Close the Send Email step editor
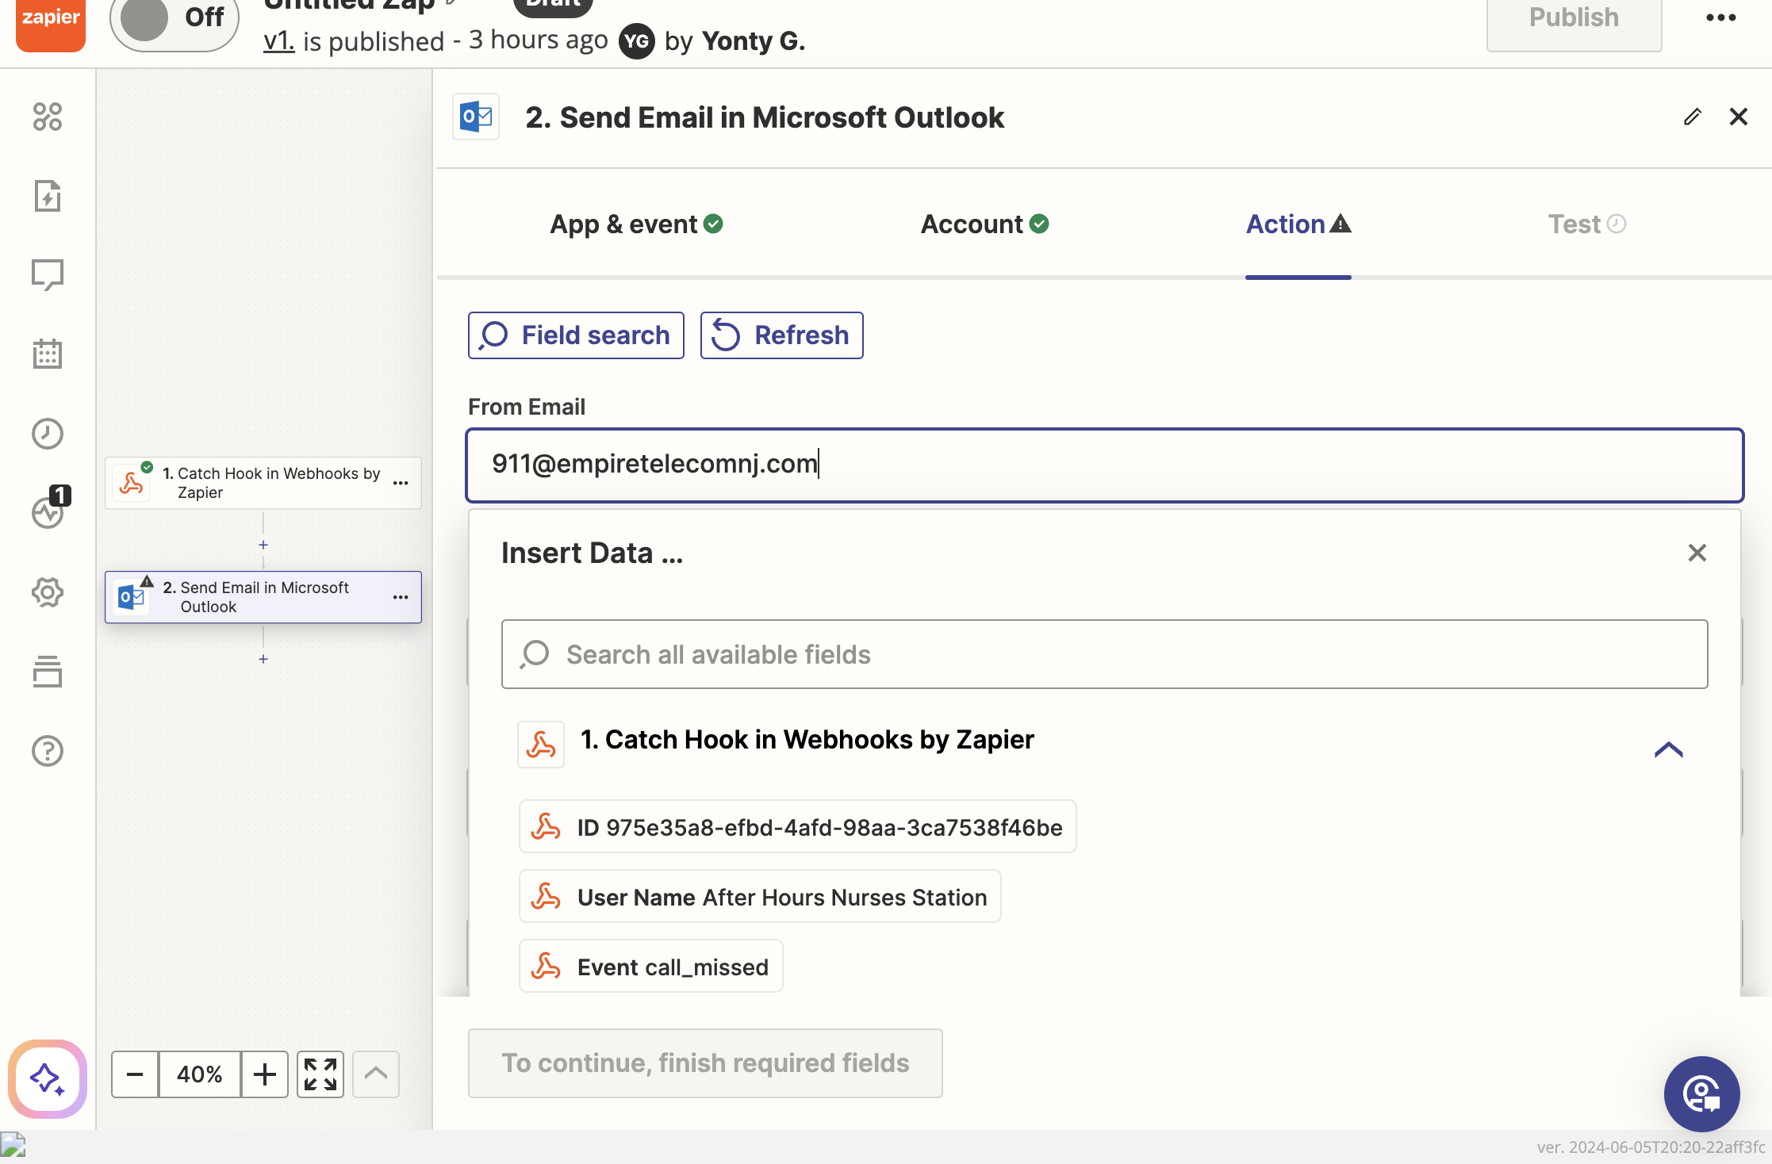 (1738, 117)
